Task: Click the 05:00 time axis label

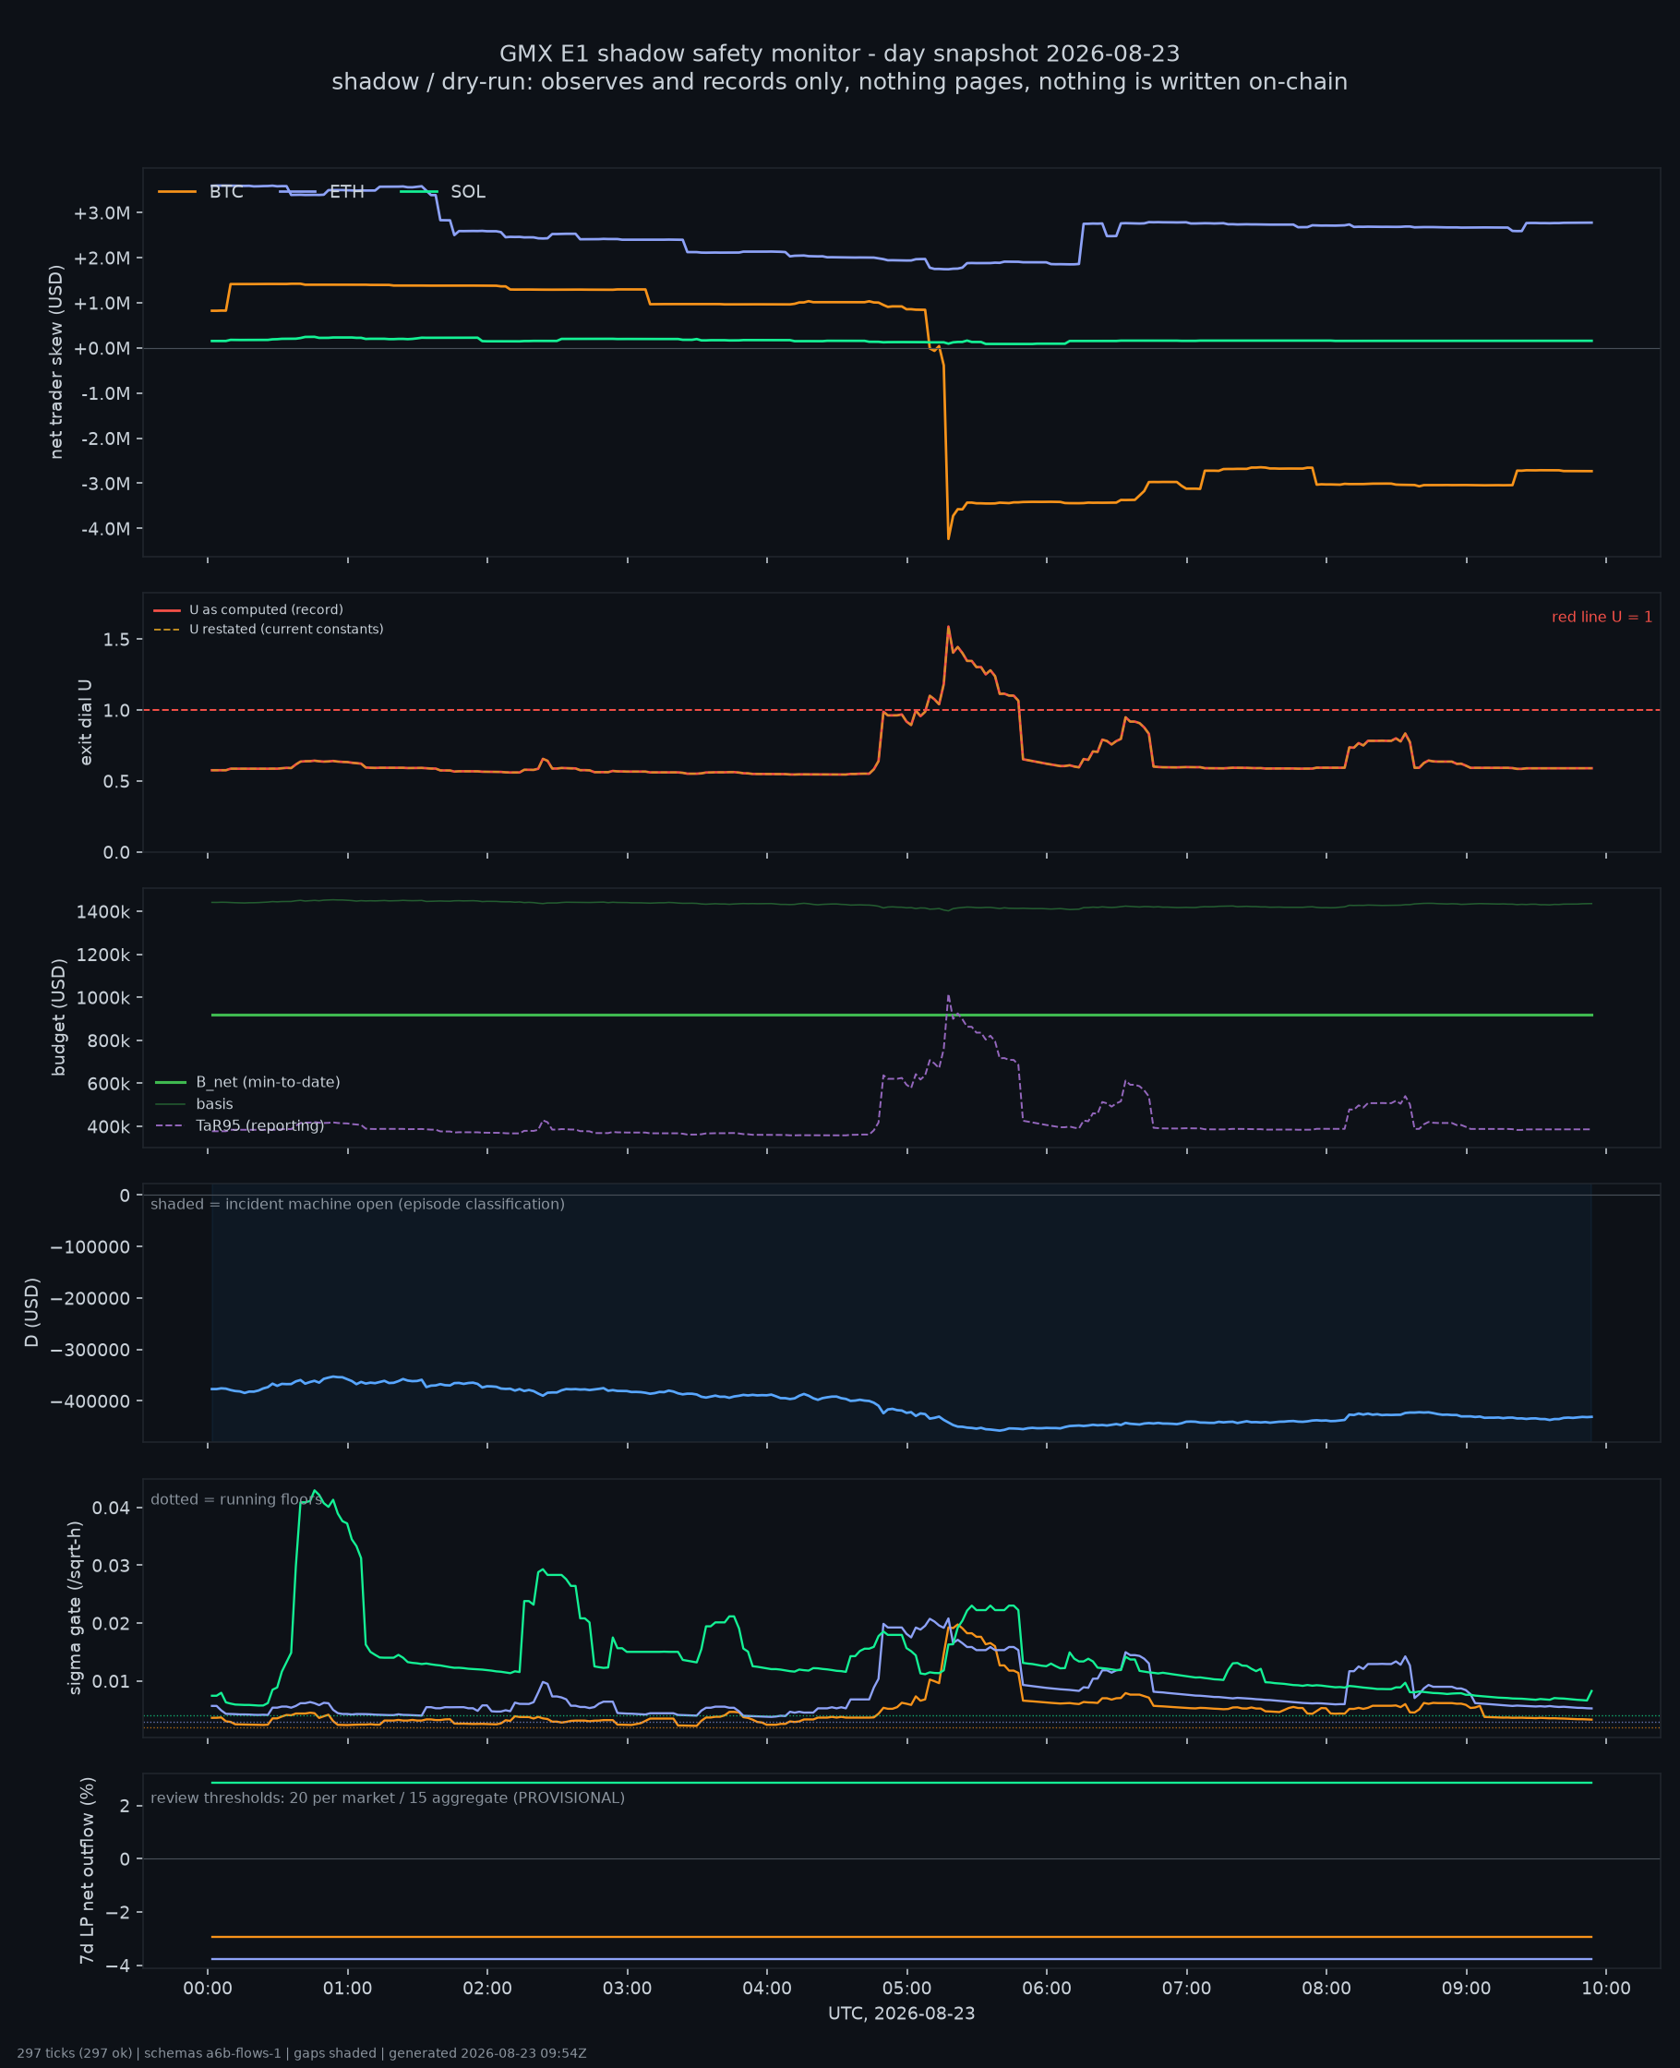Action: [906, 1989]
